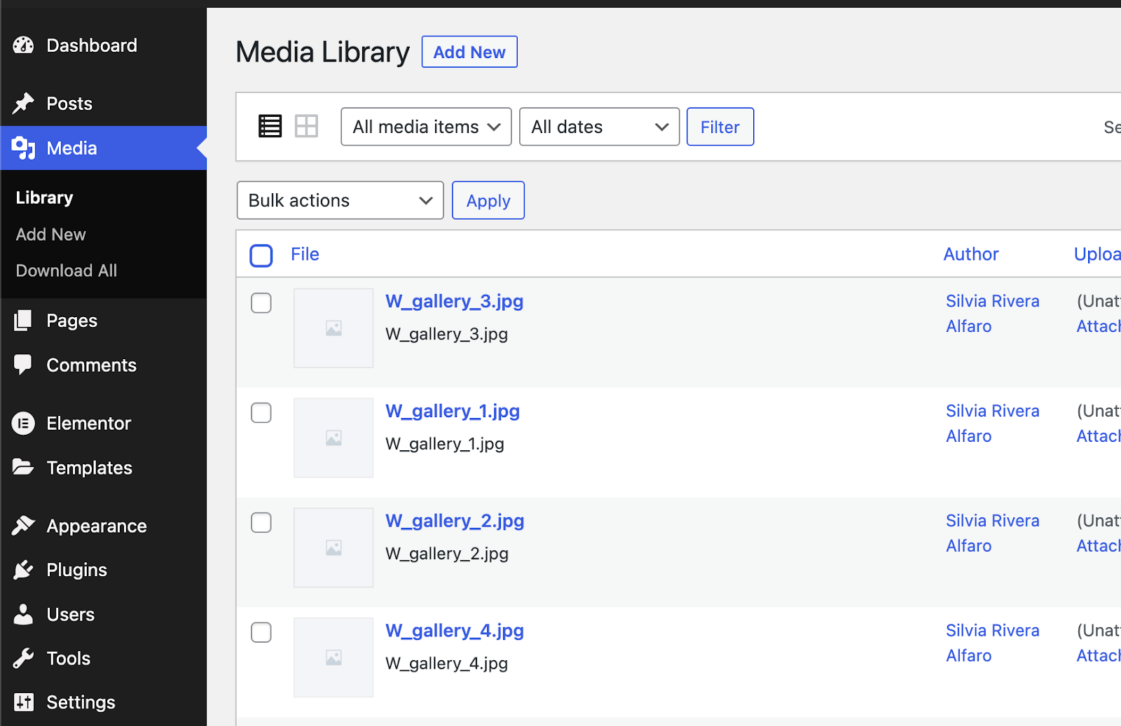The image size is (1121, 726).
Task: Open the W_gallery_4.jpg file link
Action: 455,631
